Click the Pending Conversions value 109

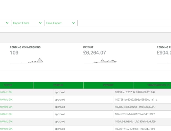point(14,53)
